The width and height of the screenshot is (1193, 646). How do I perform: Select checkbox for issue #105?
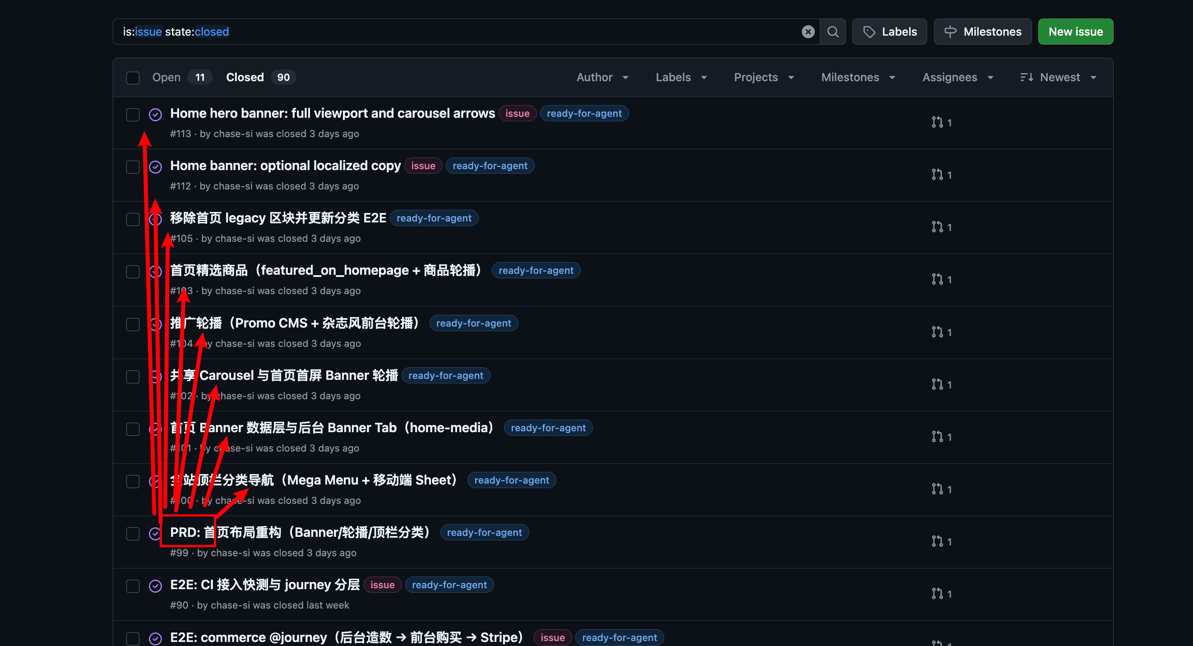point(133,219)
